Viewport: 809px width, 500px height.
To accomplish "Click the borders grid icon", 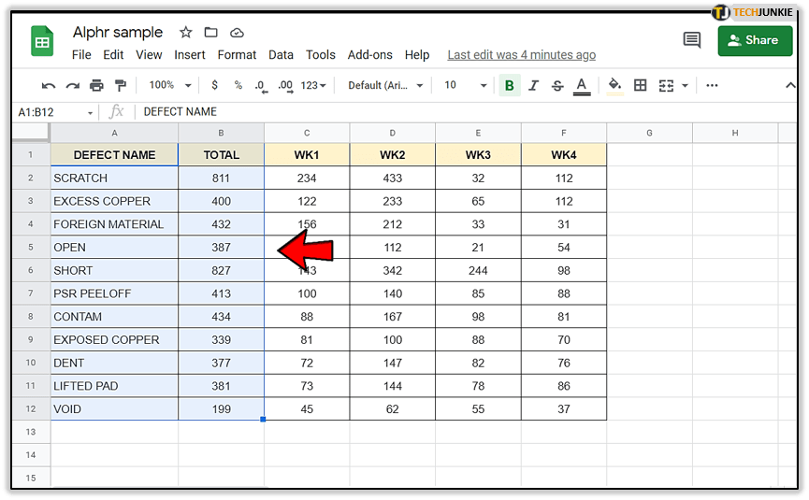I will click(x=641, y=85).
